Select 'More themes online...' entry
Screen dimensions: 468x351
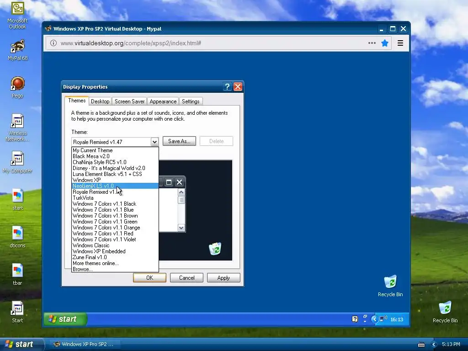pos(115,263)
